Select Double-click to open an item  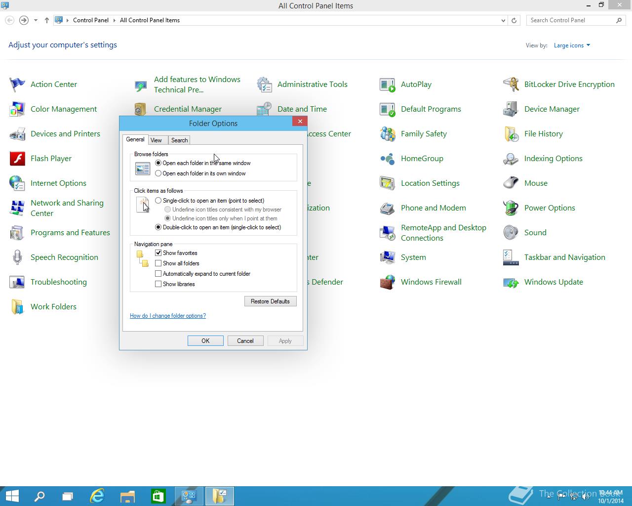tap(158, 227)
